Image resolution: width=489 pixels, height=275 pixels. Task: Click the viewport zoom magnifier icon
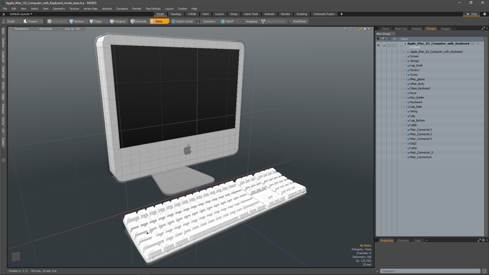click(x=356, y=29)
